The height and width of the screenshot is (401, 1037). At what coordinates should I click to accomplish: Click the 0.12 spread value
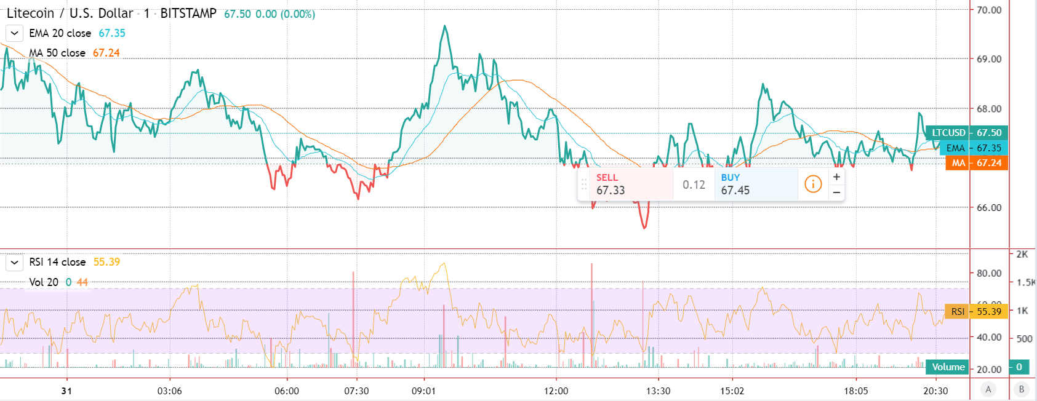tap(694, 185)
